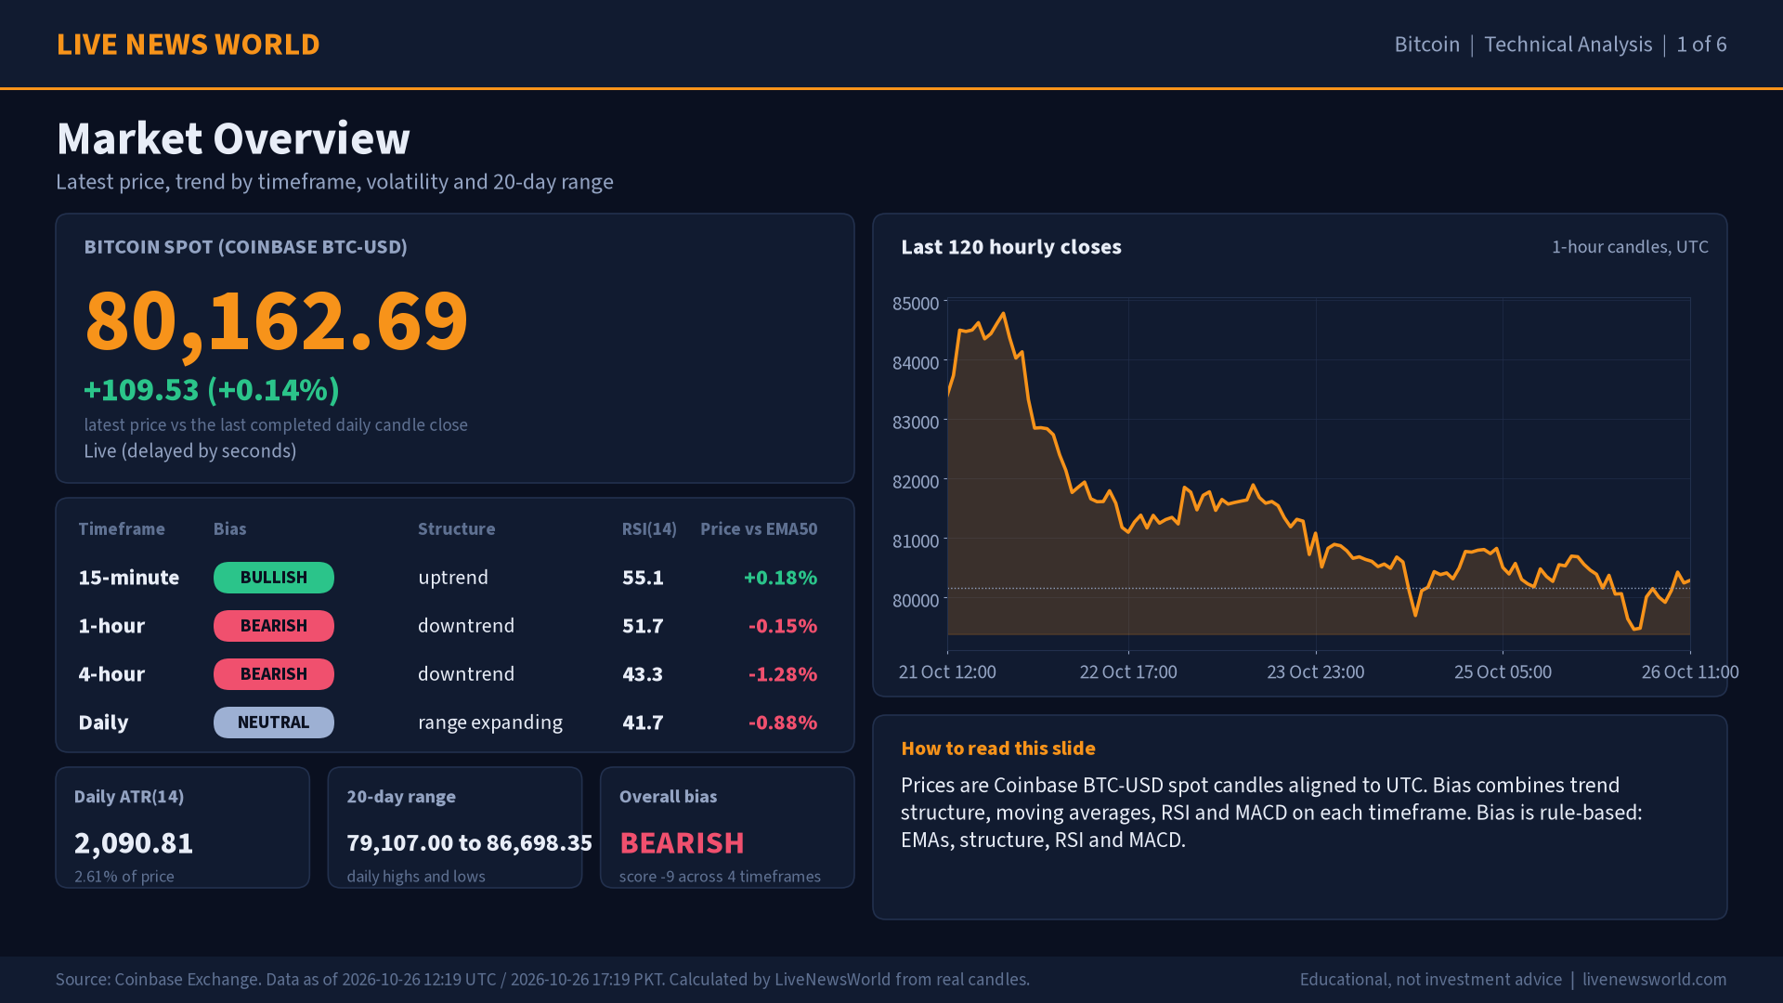The image size is (1783, 1003).
Task: Click the 4-hour timeframe label
Action: tap(111, 674)
